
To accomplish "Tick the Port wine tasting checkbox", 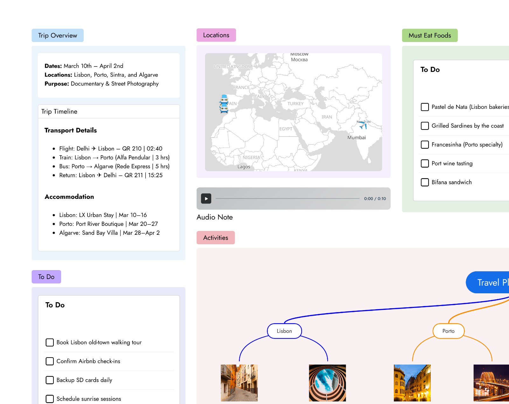I will click(425, 163).
